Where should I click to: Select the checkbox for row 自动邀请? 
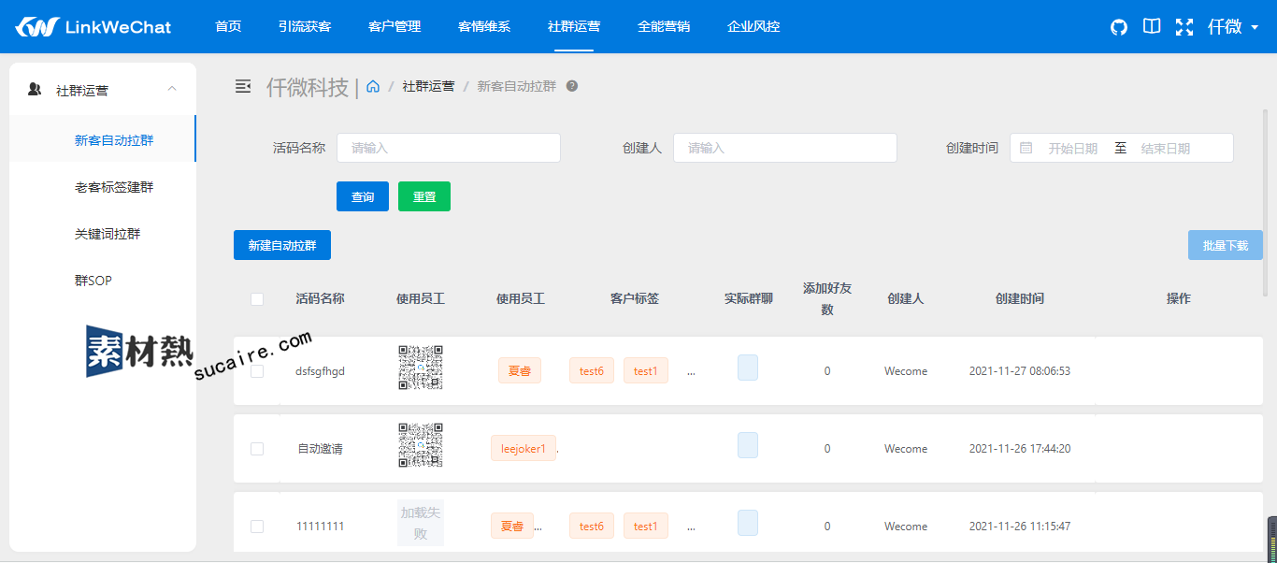[x=257, y=449]
